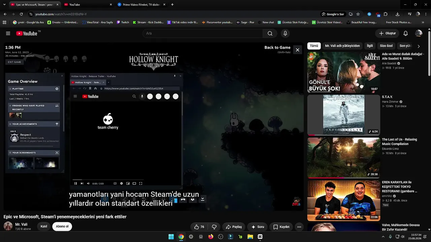Focus the YouTube Ara search field
The width and height of the screenshot is (431, 242).
coord(203,33)
